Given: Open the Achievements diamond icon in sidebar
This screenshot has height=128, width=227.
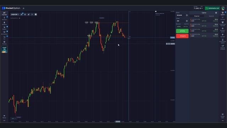Looking at the screenshot, I should pyautogui.click(x=4, y=33).
